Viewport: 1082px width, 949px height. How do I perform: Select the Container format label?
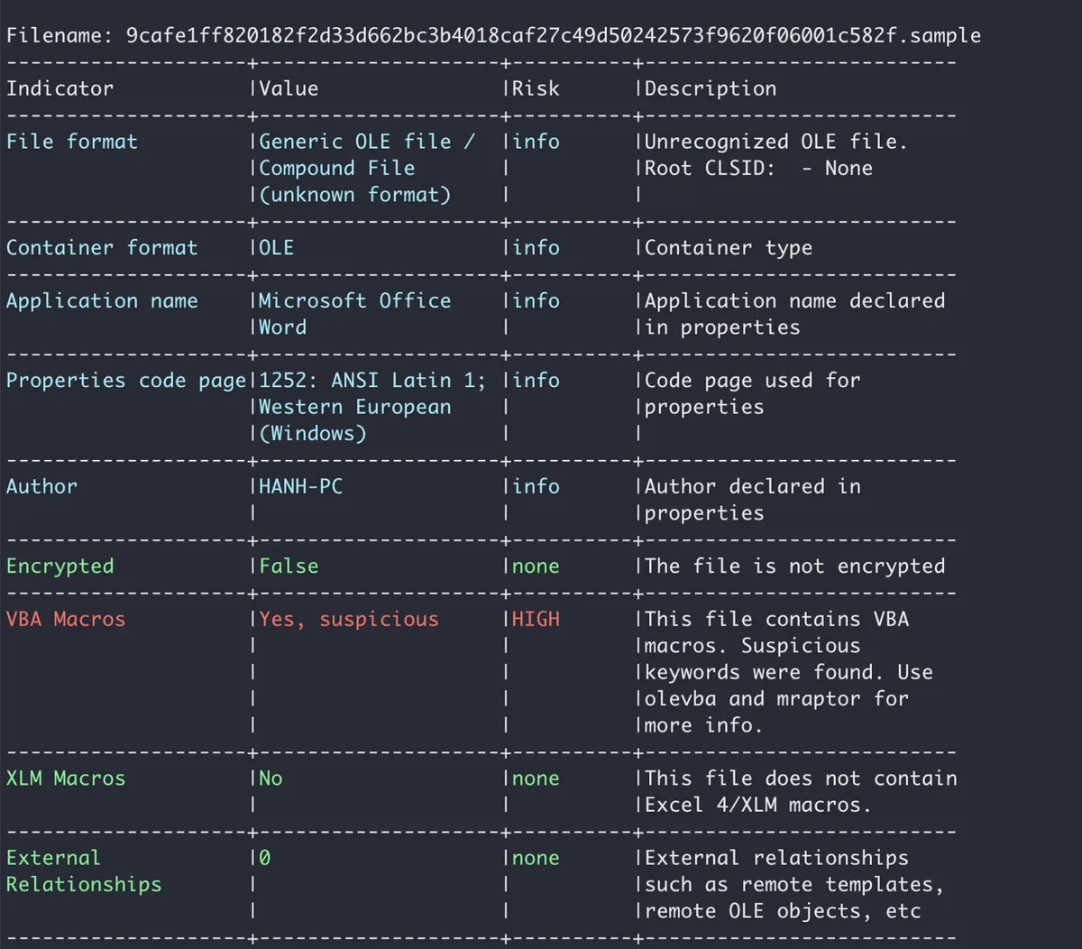click(x=102, y=248)
